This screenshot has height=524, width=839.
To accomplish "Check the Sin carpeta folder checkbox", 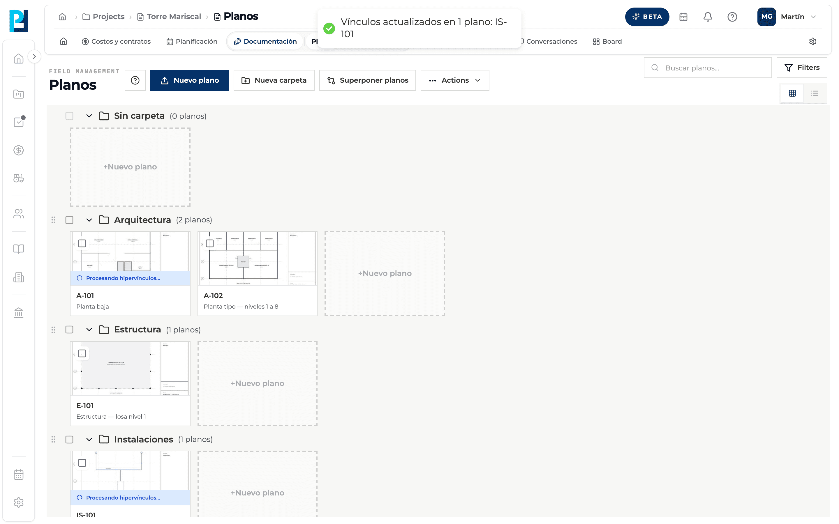I will coord(69,116).
